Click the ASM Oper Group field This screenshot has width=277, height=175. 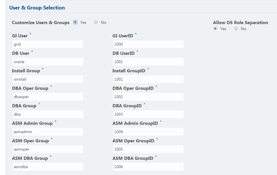click(48, 149)
